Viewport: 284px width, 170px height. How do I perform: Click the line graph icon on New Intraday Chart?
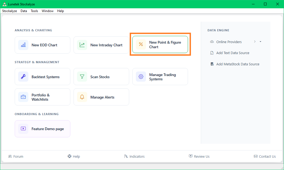click(82, 45)
